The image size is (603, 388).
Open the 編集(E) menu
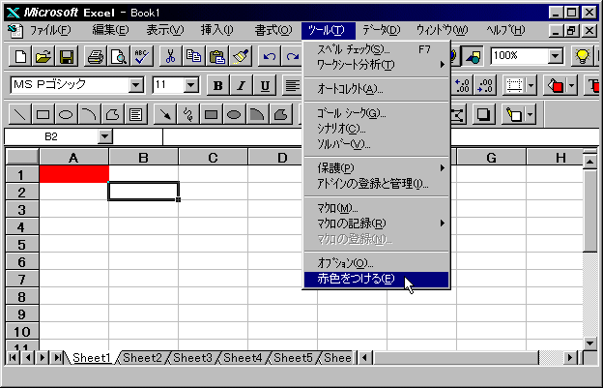(110, 30)
